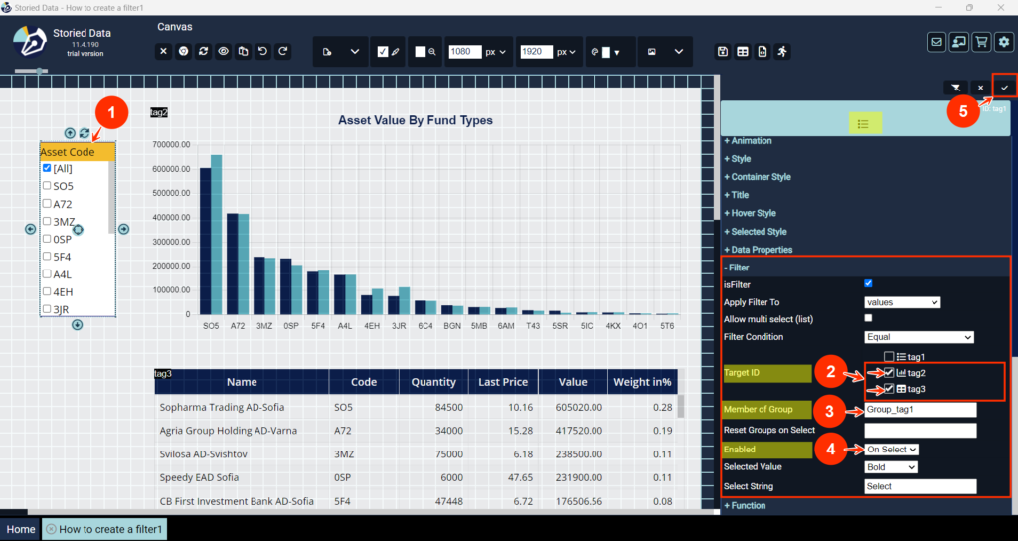Image resolution: width=1018 pixels, height=541 pixels.
Task: Open the Apply Filter To dropdown
Action: pyautogui.click(x=902, y=302)
